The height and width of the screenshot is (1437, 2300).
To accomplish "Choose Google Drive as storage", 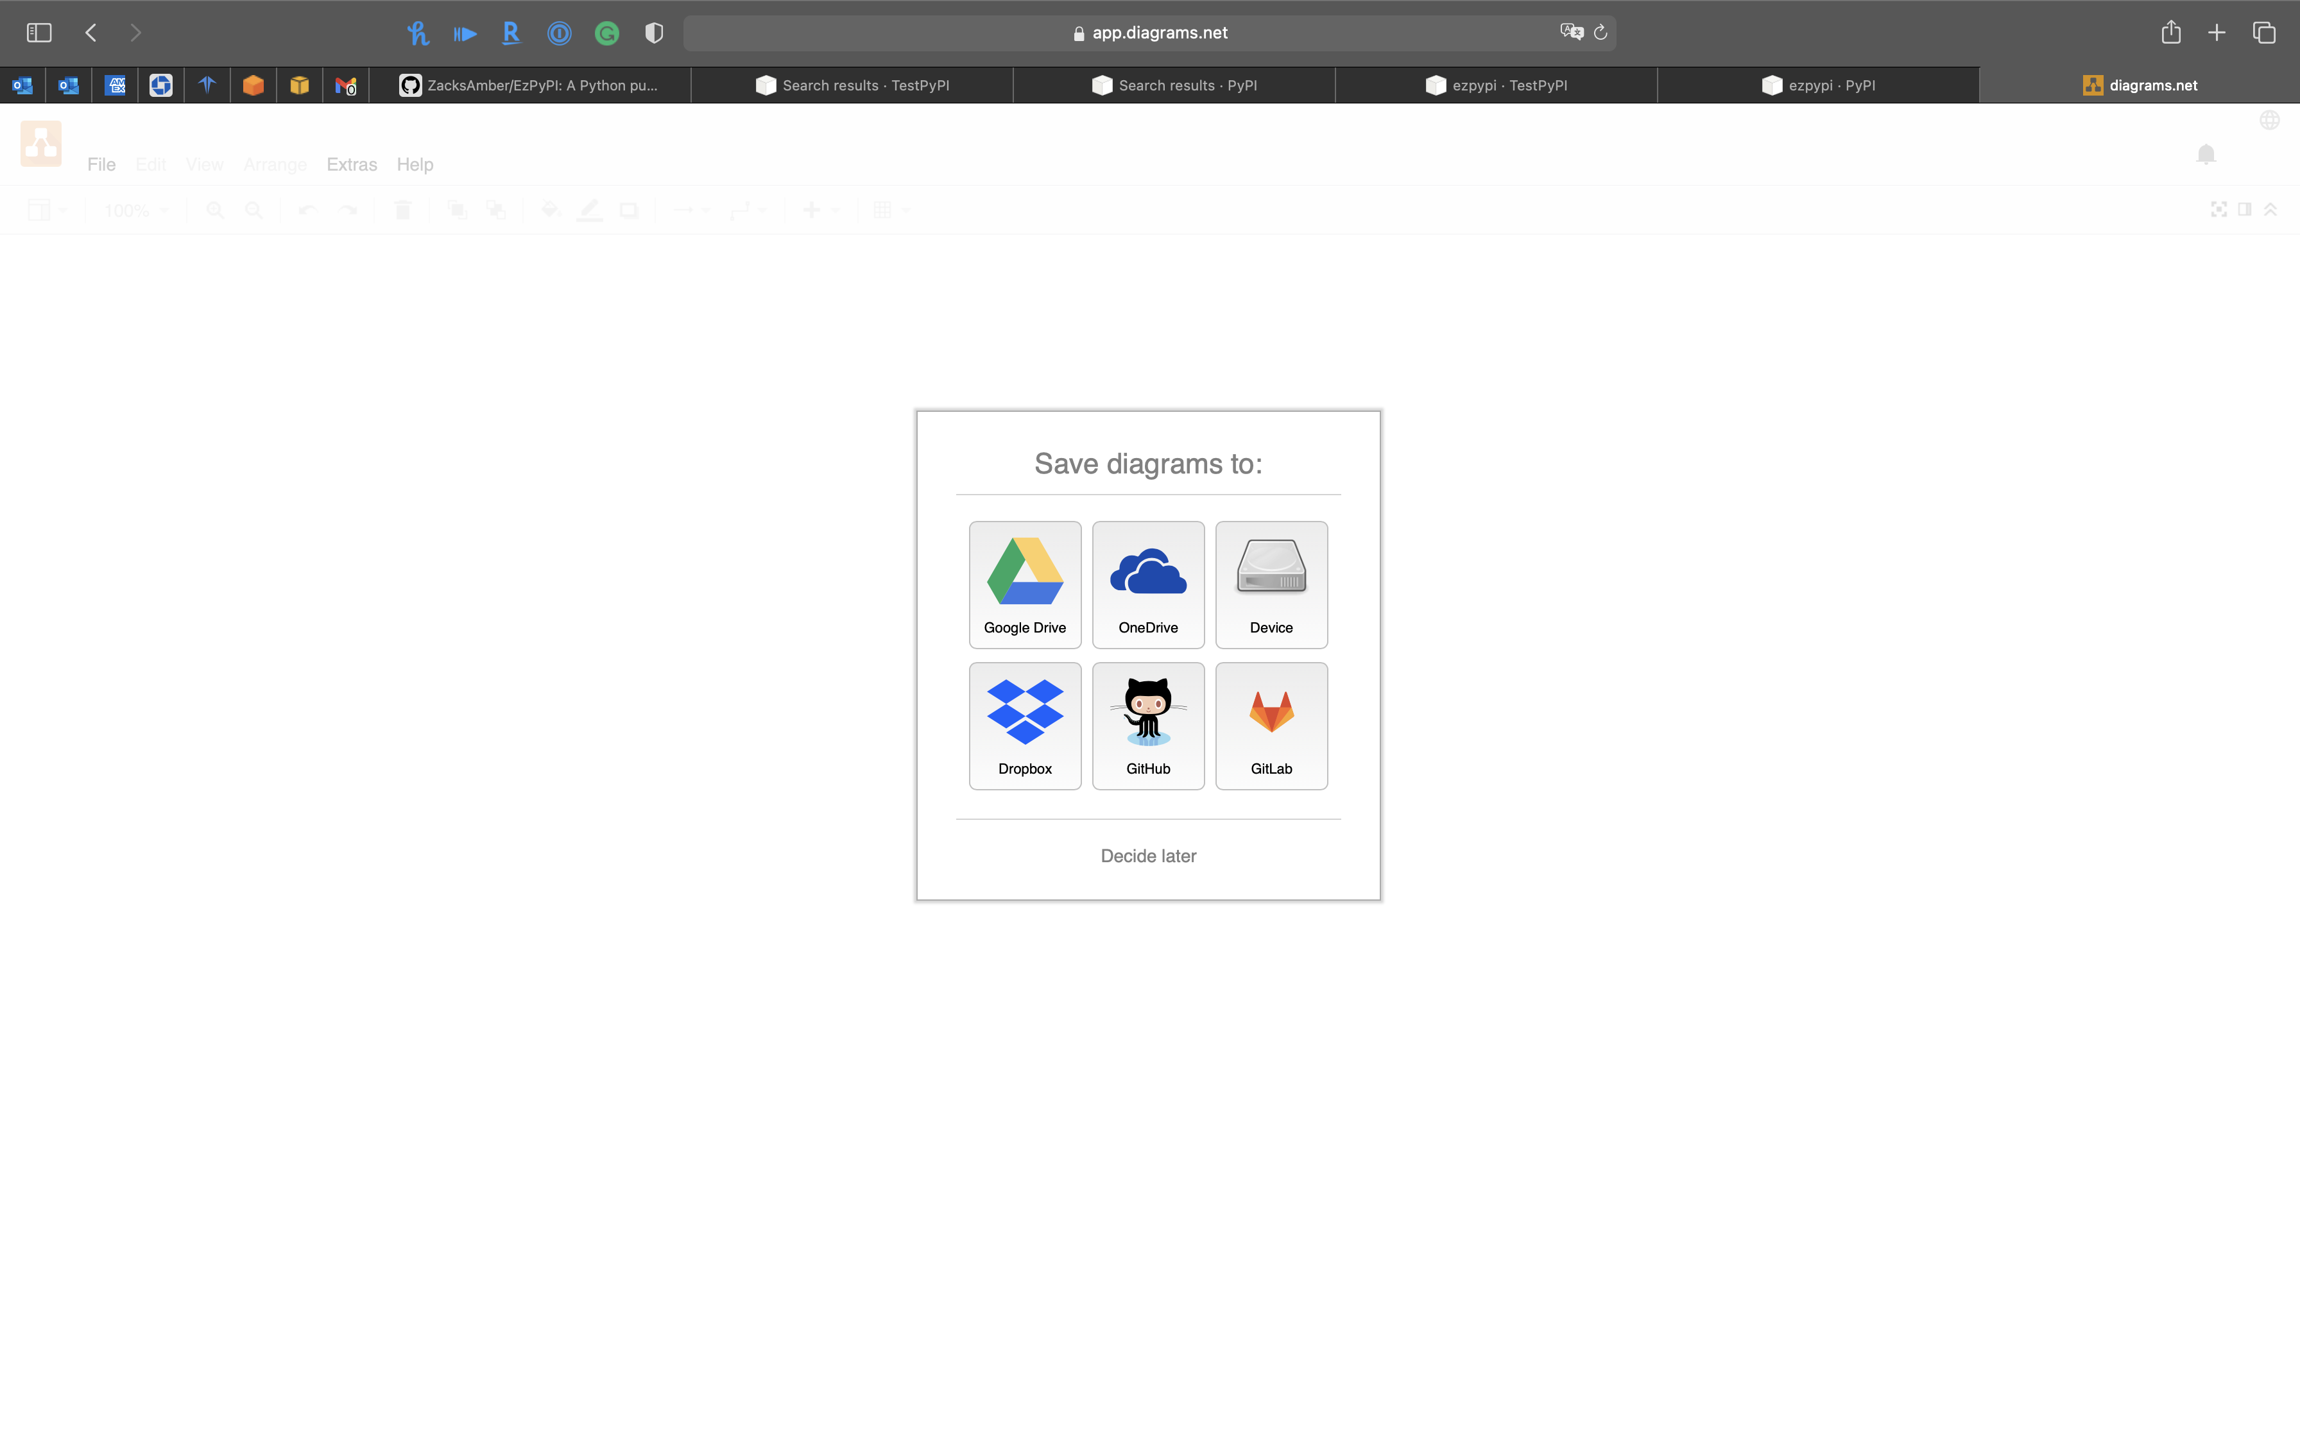I will (x=1025, y=584).
